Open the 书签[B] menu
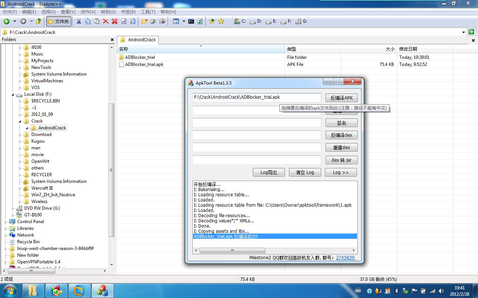This screenshot has width=478, height=298. point(127,12)
